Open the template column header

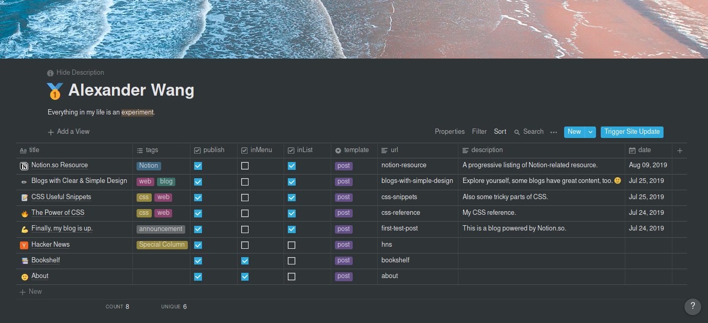point(354,150)
